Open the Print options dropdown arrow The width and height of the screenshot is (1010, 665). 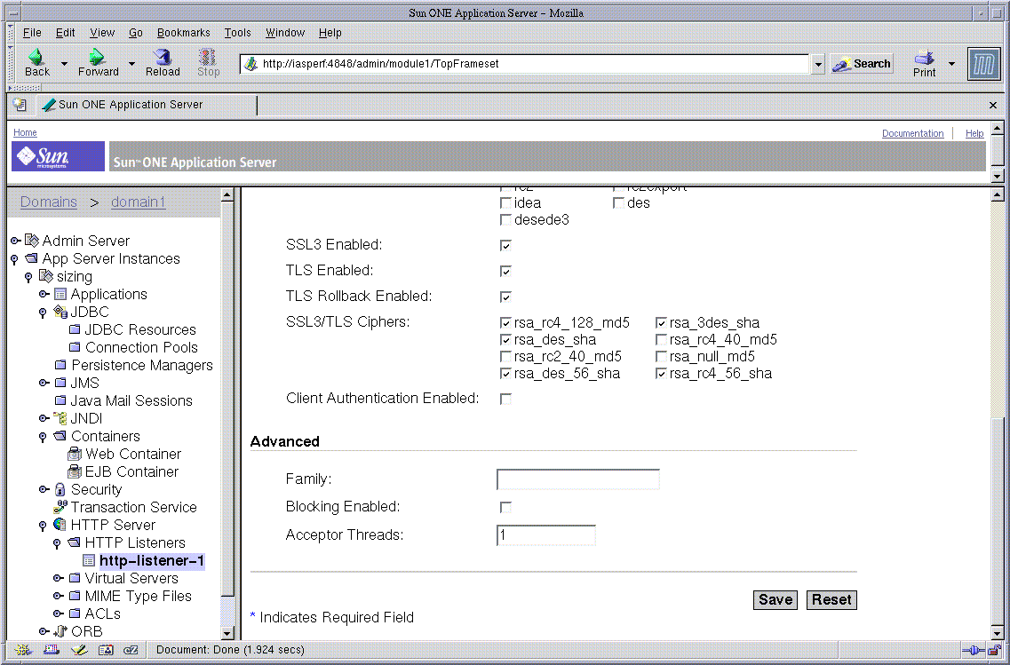coord(951,64)
